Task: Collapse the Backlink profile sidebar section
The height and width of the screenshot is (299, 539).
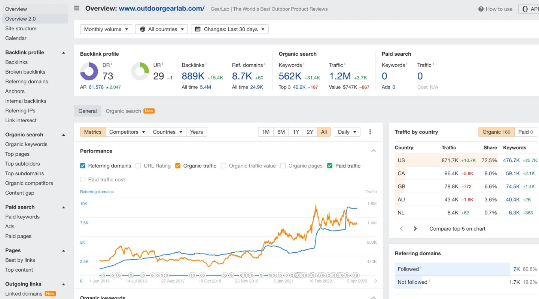Action: coord(63,53)
